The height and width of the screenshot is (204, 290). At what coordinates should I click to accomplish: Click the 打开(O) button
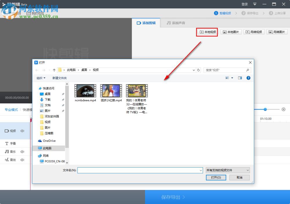[x=216, y=177]
